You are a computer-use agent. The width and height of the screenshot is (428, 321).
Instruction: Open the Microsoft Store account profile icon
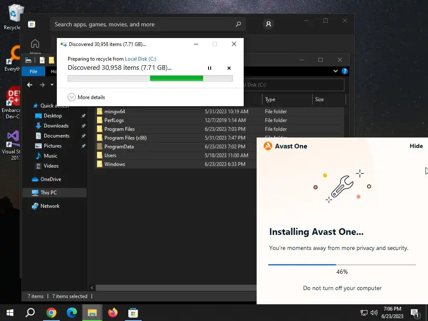point(268,24)
